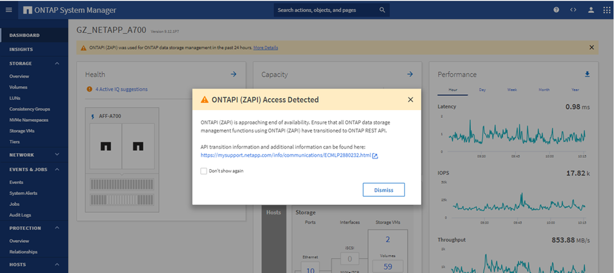614x273 pixels.
Task: Open the user account icon
Action: [591, 10]
